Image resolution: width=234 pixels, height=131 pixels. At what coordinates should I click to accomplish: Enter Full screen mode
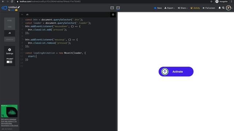[x=209, y=8]
